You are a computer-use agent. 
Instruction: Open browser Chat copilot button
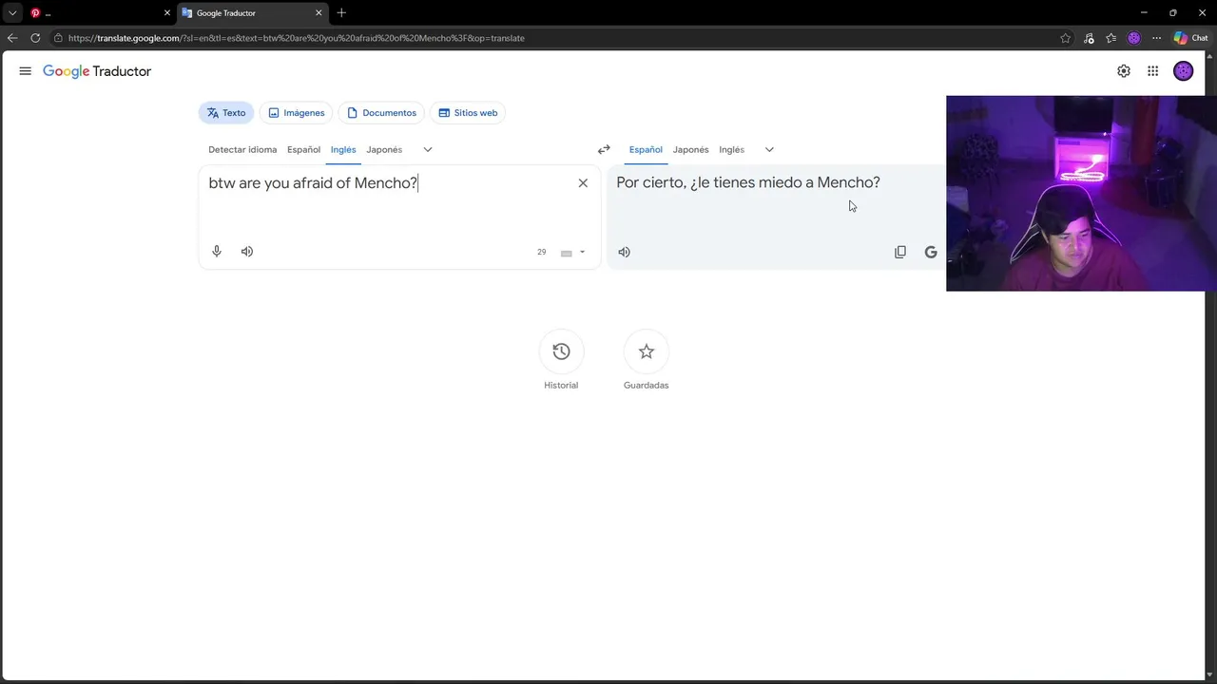pyautogui.click(x=1191, y=38)
